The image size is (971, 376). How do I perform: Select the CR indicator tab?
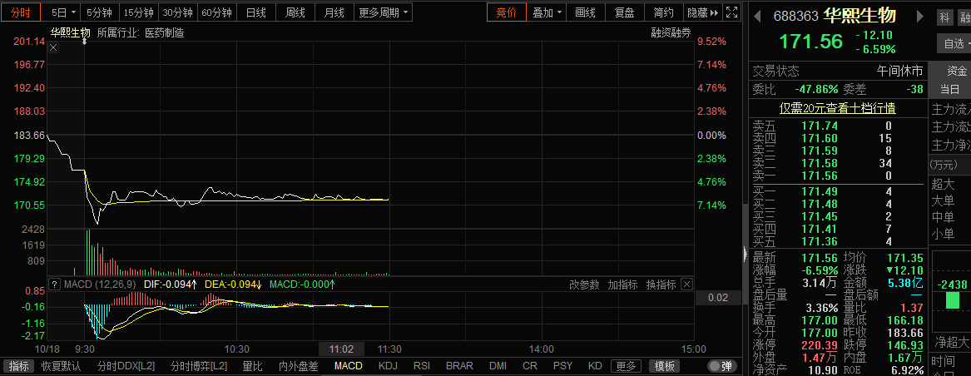click(x=530, y=366)
